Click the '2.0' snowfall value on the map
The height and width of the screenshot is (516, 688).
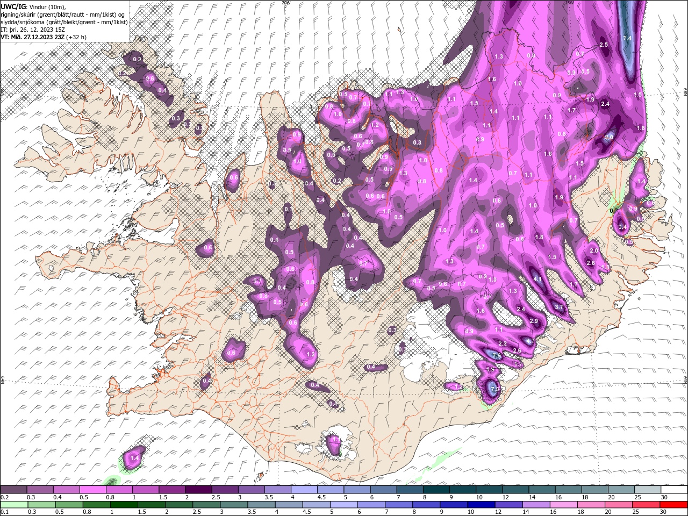(594, 250)
